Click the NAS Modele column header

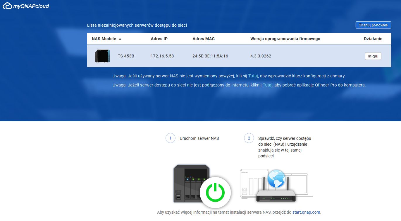[104, 39]
